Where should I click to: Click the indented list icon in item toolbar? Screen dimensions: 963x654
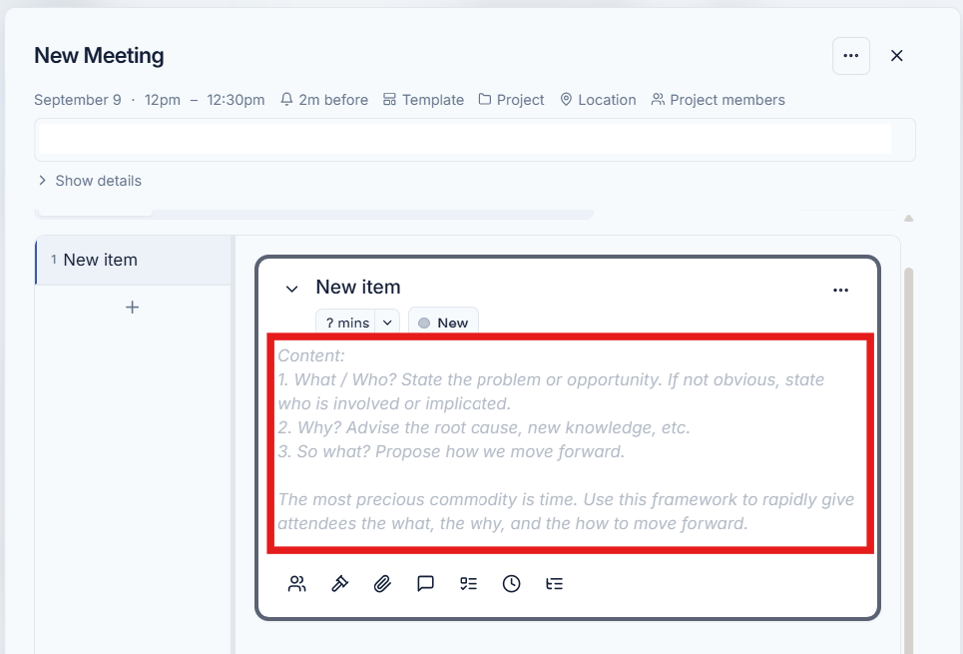tap(554, 583)
